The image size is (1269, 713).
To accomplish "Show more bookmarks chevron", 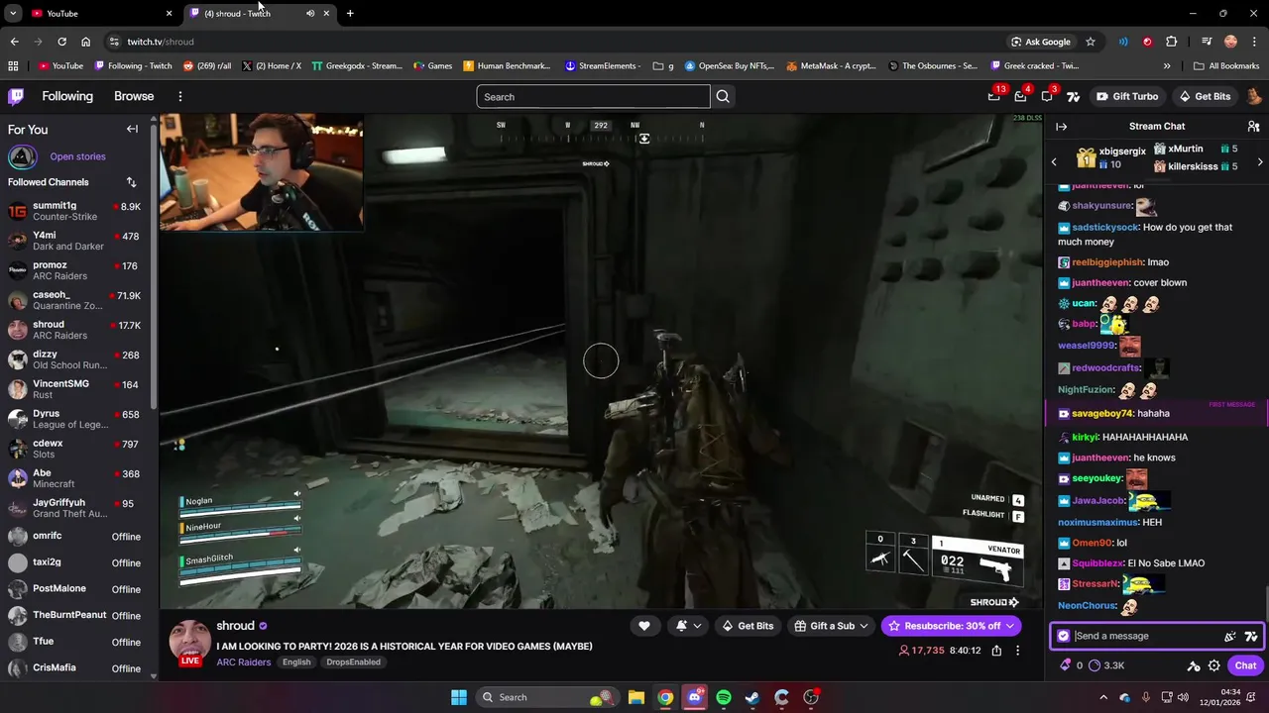I will 1167,66.
